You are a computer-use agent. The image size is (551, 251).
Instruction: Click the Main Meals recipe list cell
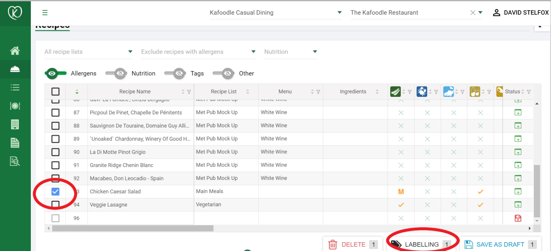tap(226, 192)
